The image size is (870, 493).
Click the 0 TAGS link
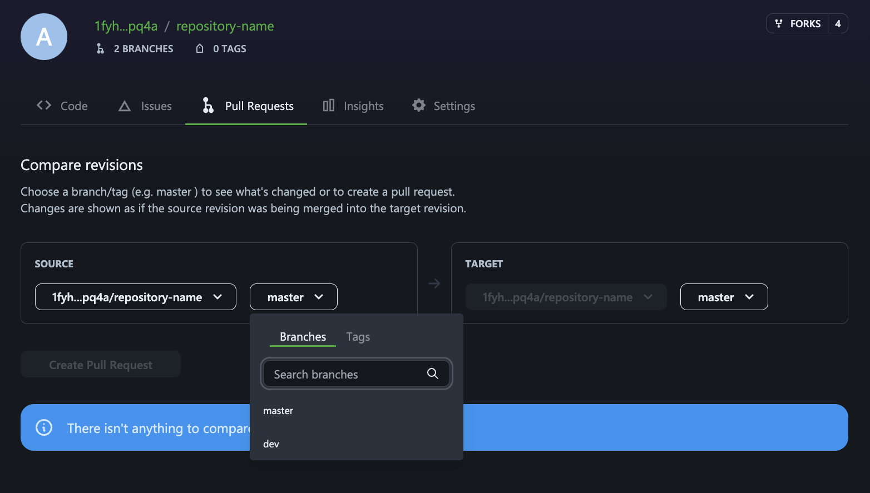click(221, 49)
